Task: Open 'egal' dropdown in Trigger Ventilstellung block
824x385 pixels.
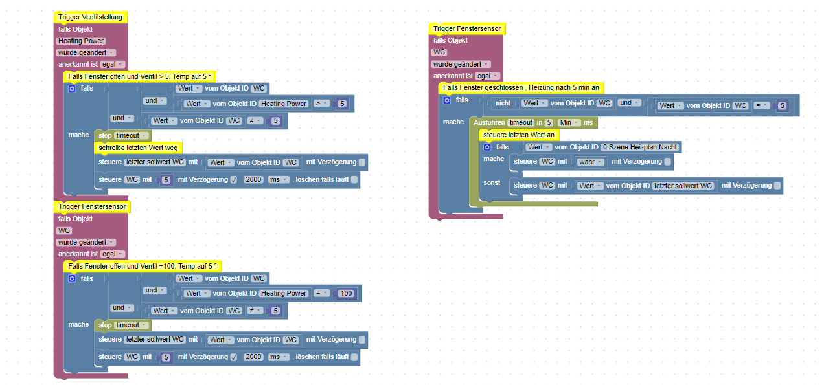Action: point(112,64)
